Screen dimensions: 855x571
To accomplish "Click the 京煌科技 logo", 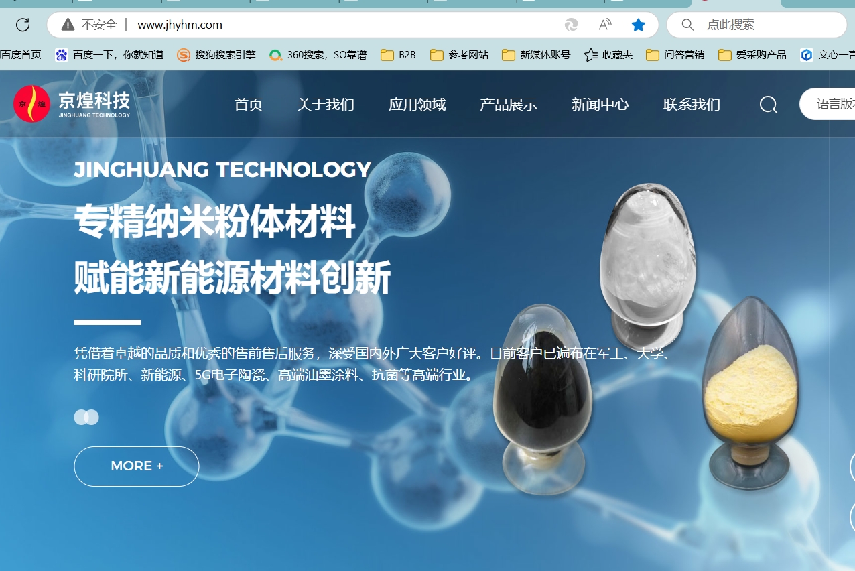I will coord(72,104).
